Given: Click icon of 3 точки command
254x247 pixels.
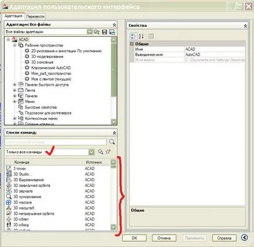Looking at the screenshot, I should click(x=9, y=168).
